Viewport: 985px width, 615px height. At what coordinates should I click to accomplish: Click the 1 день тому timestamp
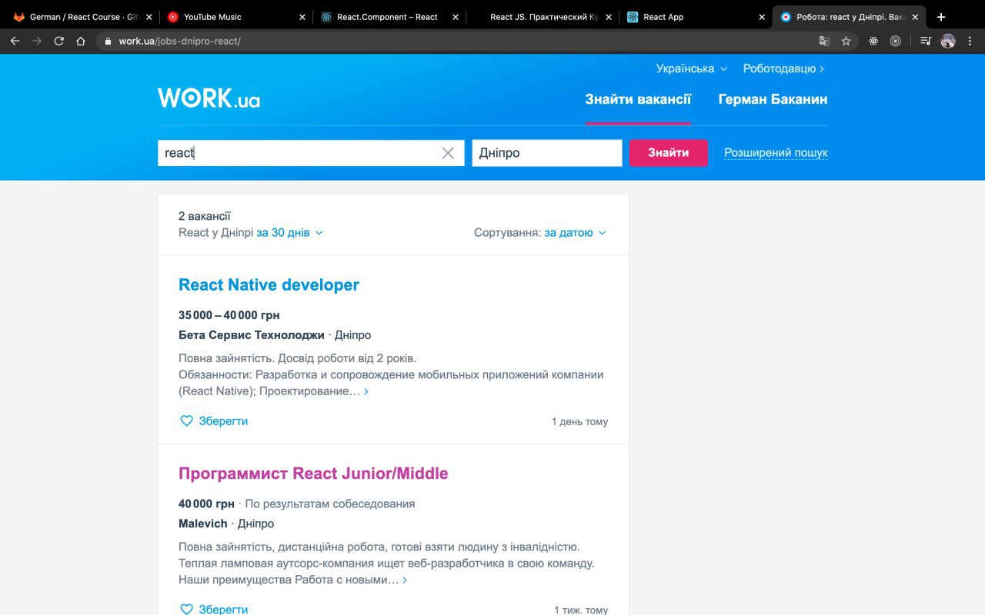579,421
